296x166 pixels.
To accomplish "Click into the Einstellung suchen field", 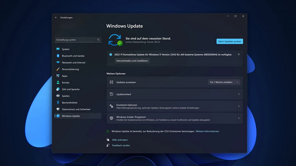I will click(x=78, y=40).
